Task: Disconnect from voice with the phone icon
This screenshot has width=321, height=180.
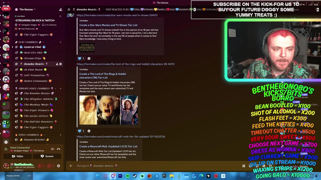Action: (x=58, y=149)
